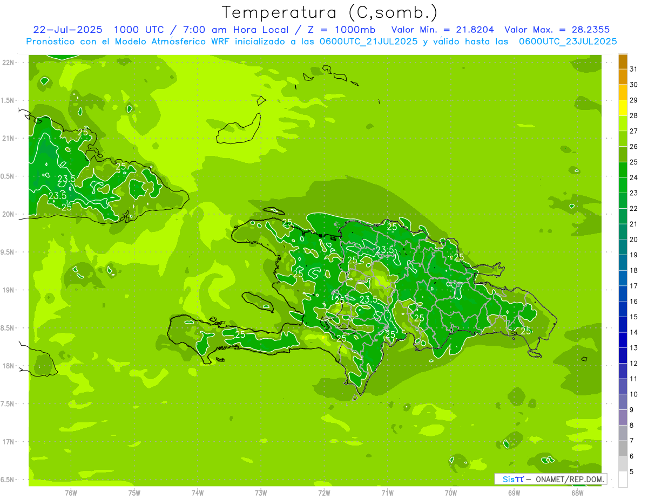This screenshot has width=648, height=500.
Task: Click the '75W' longitude axis label
Action: pos(134,492)
